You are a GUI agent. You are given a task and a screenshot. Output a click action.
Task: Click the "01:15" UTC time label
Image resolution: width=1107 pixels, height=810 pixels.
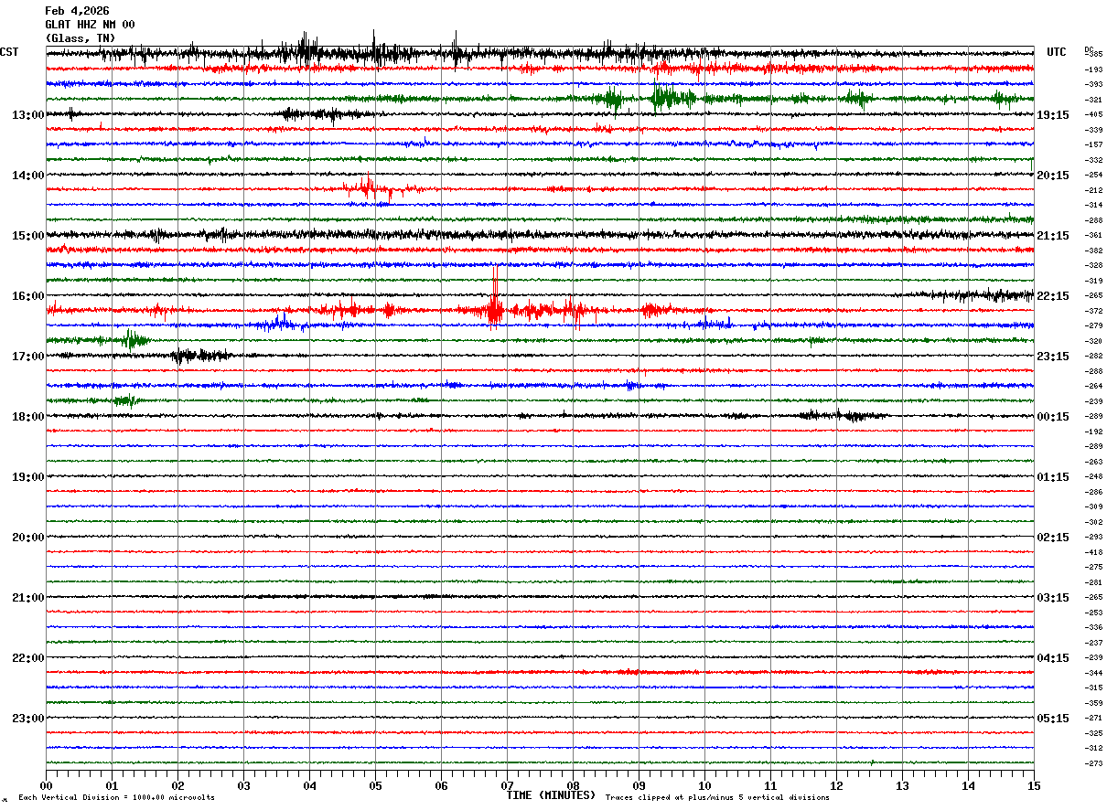click(x=1053, y=477)
